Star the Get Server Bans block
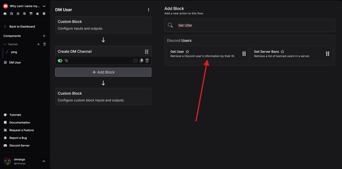Screen dimensions: 342x169 click(x=282, y=52)
